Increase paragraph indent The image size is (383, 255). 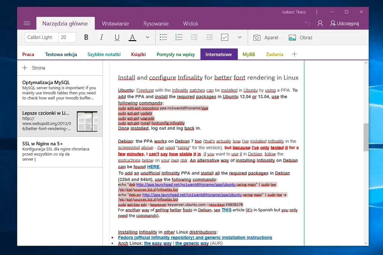209,37
